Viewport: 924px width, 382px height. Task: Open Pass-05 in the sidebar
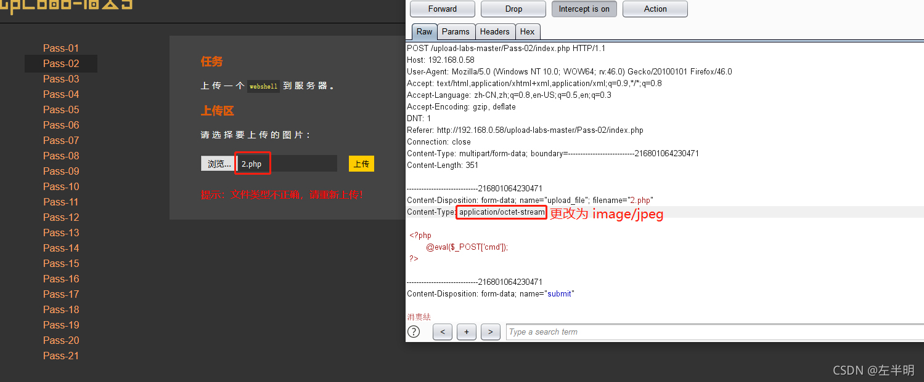tap(61, 109)
